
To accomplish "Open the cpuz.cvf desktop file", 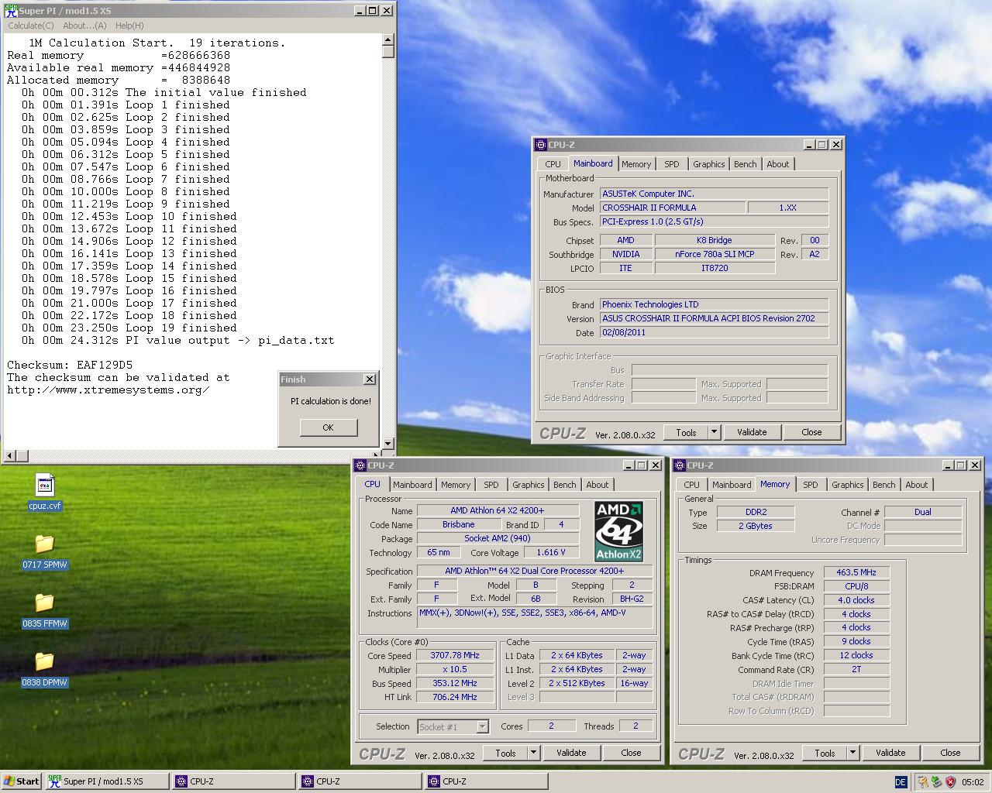I will (x=44, y=492).
